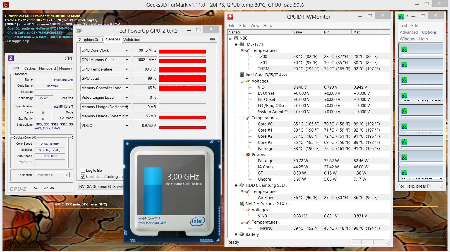Click the Intel logo on the Turbo Boost gadget
The height and width of the screenshot is (252, 450).
click(x=198, y=221)
